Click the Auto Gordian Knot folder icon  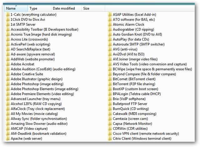click(110, 34)
